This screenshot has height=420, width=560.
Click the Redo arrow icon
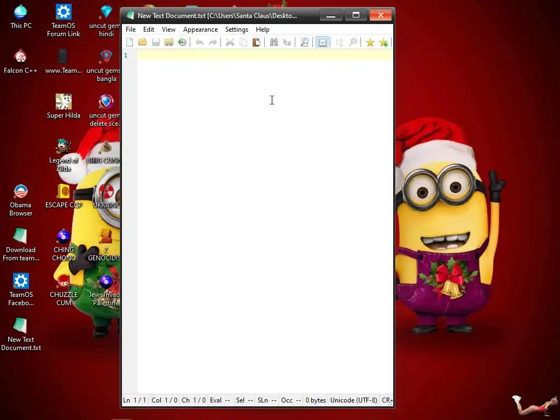[213, 42]
